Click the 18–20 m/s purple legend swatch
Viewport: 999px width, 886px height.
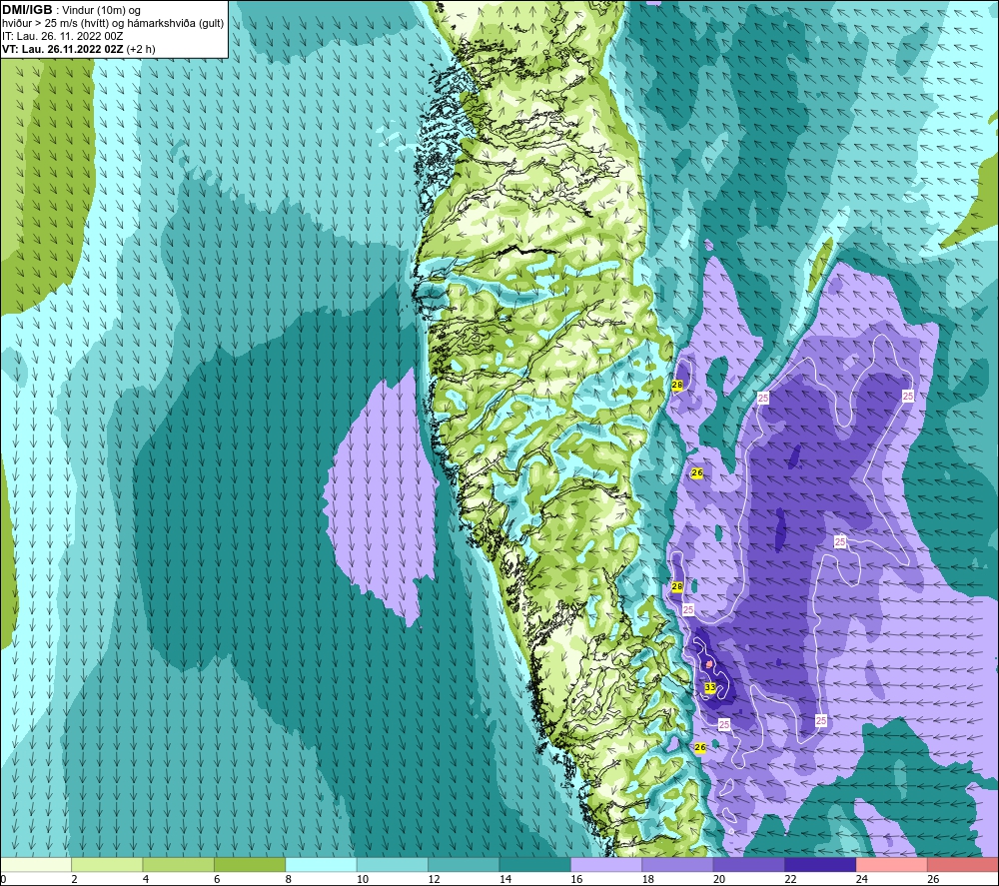(x=678, y=865)
